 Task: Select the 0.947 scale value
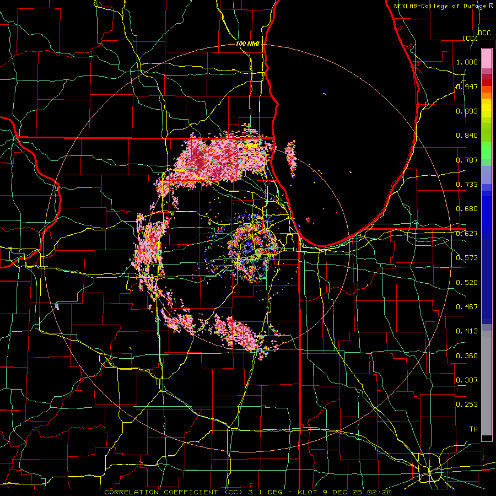tap(467, 87)
